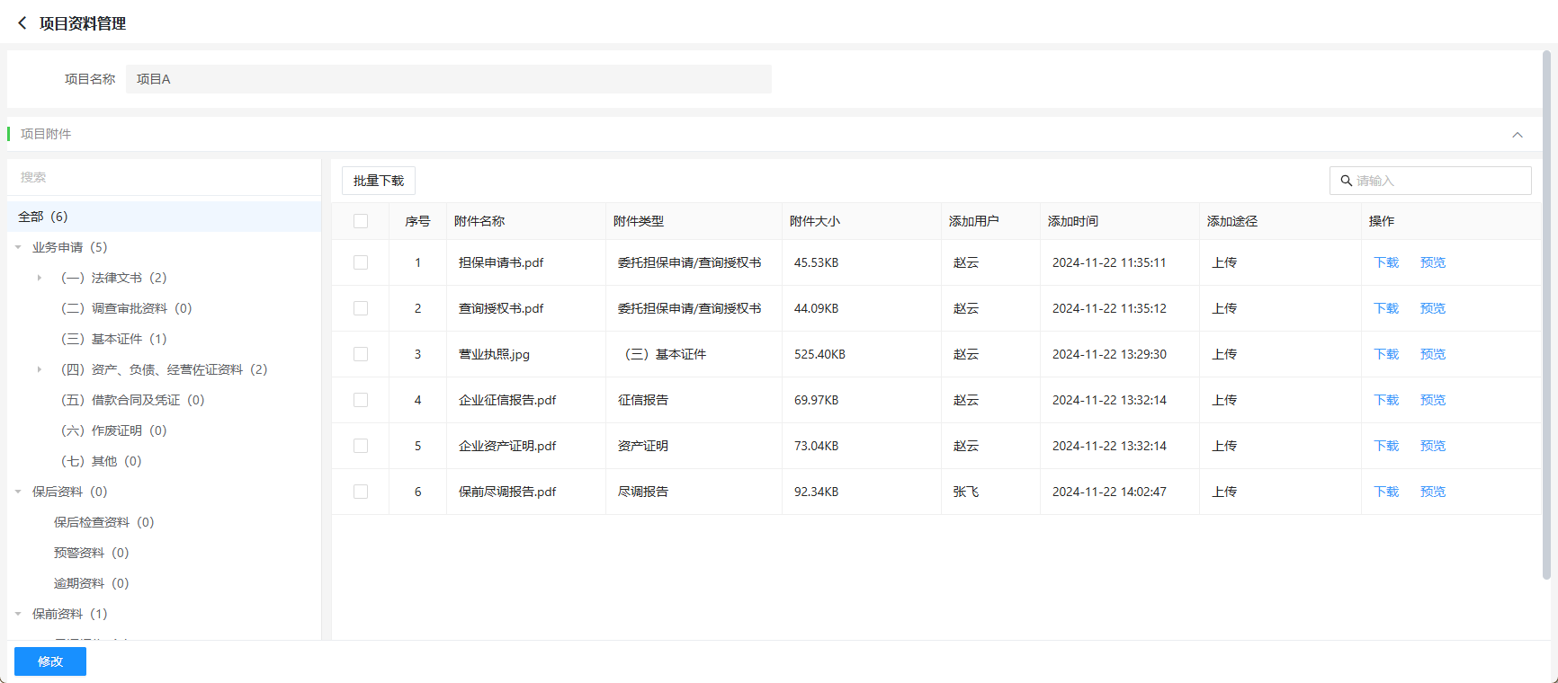Focus the 搜索 field above the tree
The height and width of the screenshot is (683, 1558).
[x=164, y=177]
